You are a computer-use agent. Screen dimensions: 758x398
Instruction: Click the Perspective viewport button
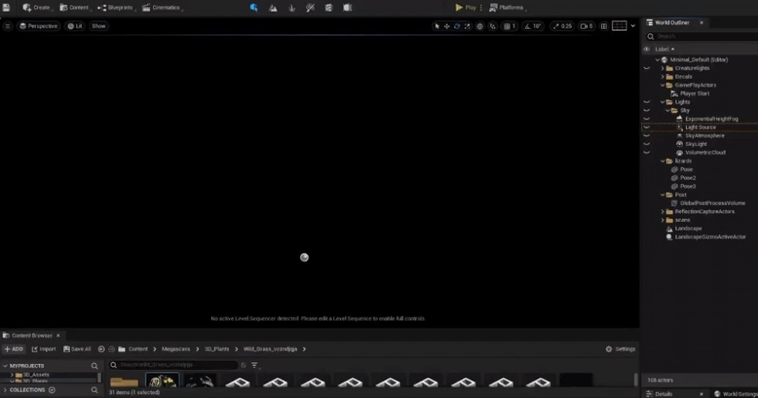pyautogui.click(x=39, y=26)
